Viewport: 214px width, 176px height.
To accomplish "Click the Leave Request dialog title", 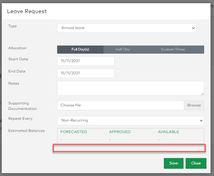I will point(27,11).
